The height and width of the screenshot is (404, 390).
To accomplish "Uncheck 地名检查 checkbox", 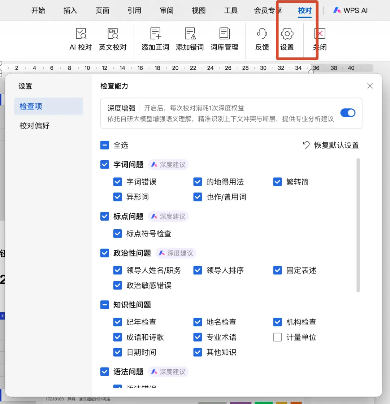I will pyautogui.click(x=198, y=322).
